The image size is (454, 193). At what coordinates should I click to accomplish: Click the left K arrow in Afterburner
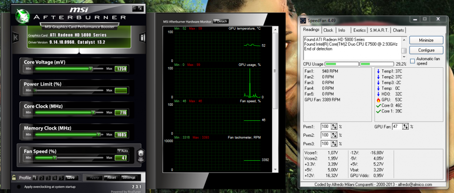click(16, 38)
